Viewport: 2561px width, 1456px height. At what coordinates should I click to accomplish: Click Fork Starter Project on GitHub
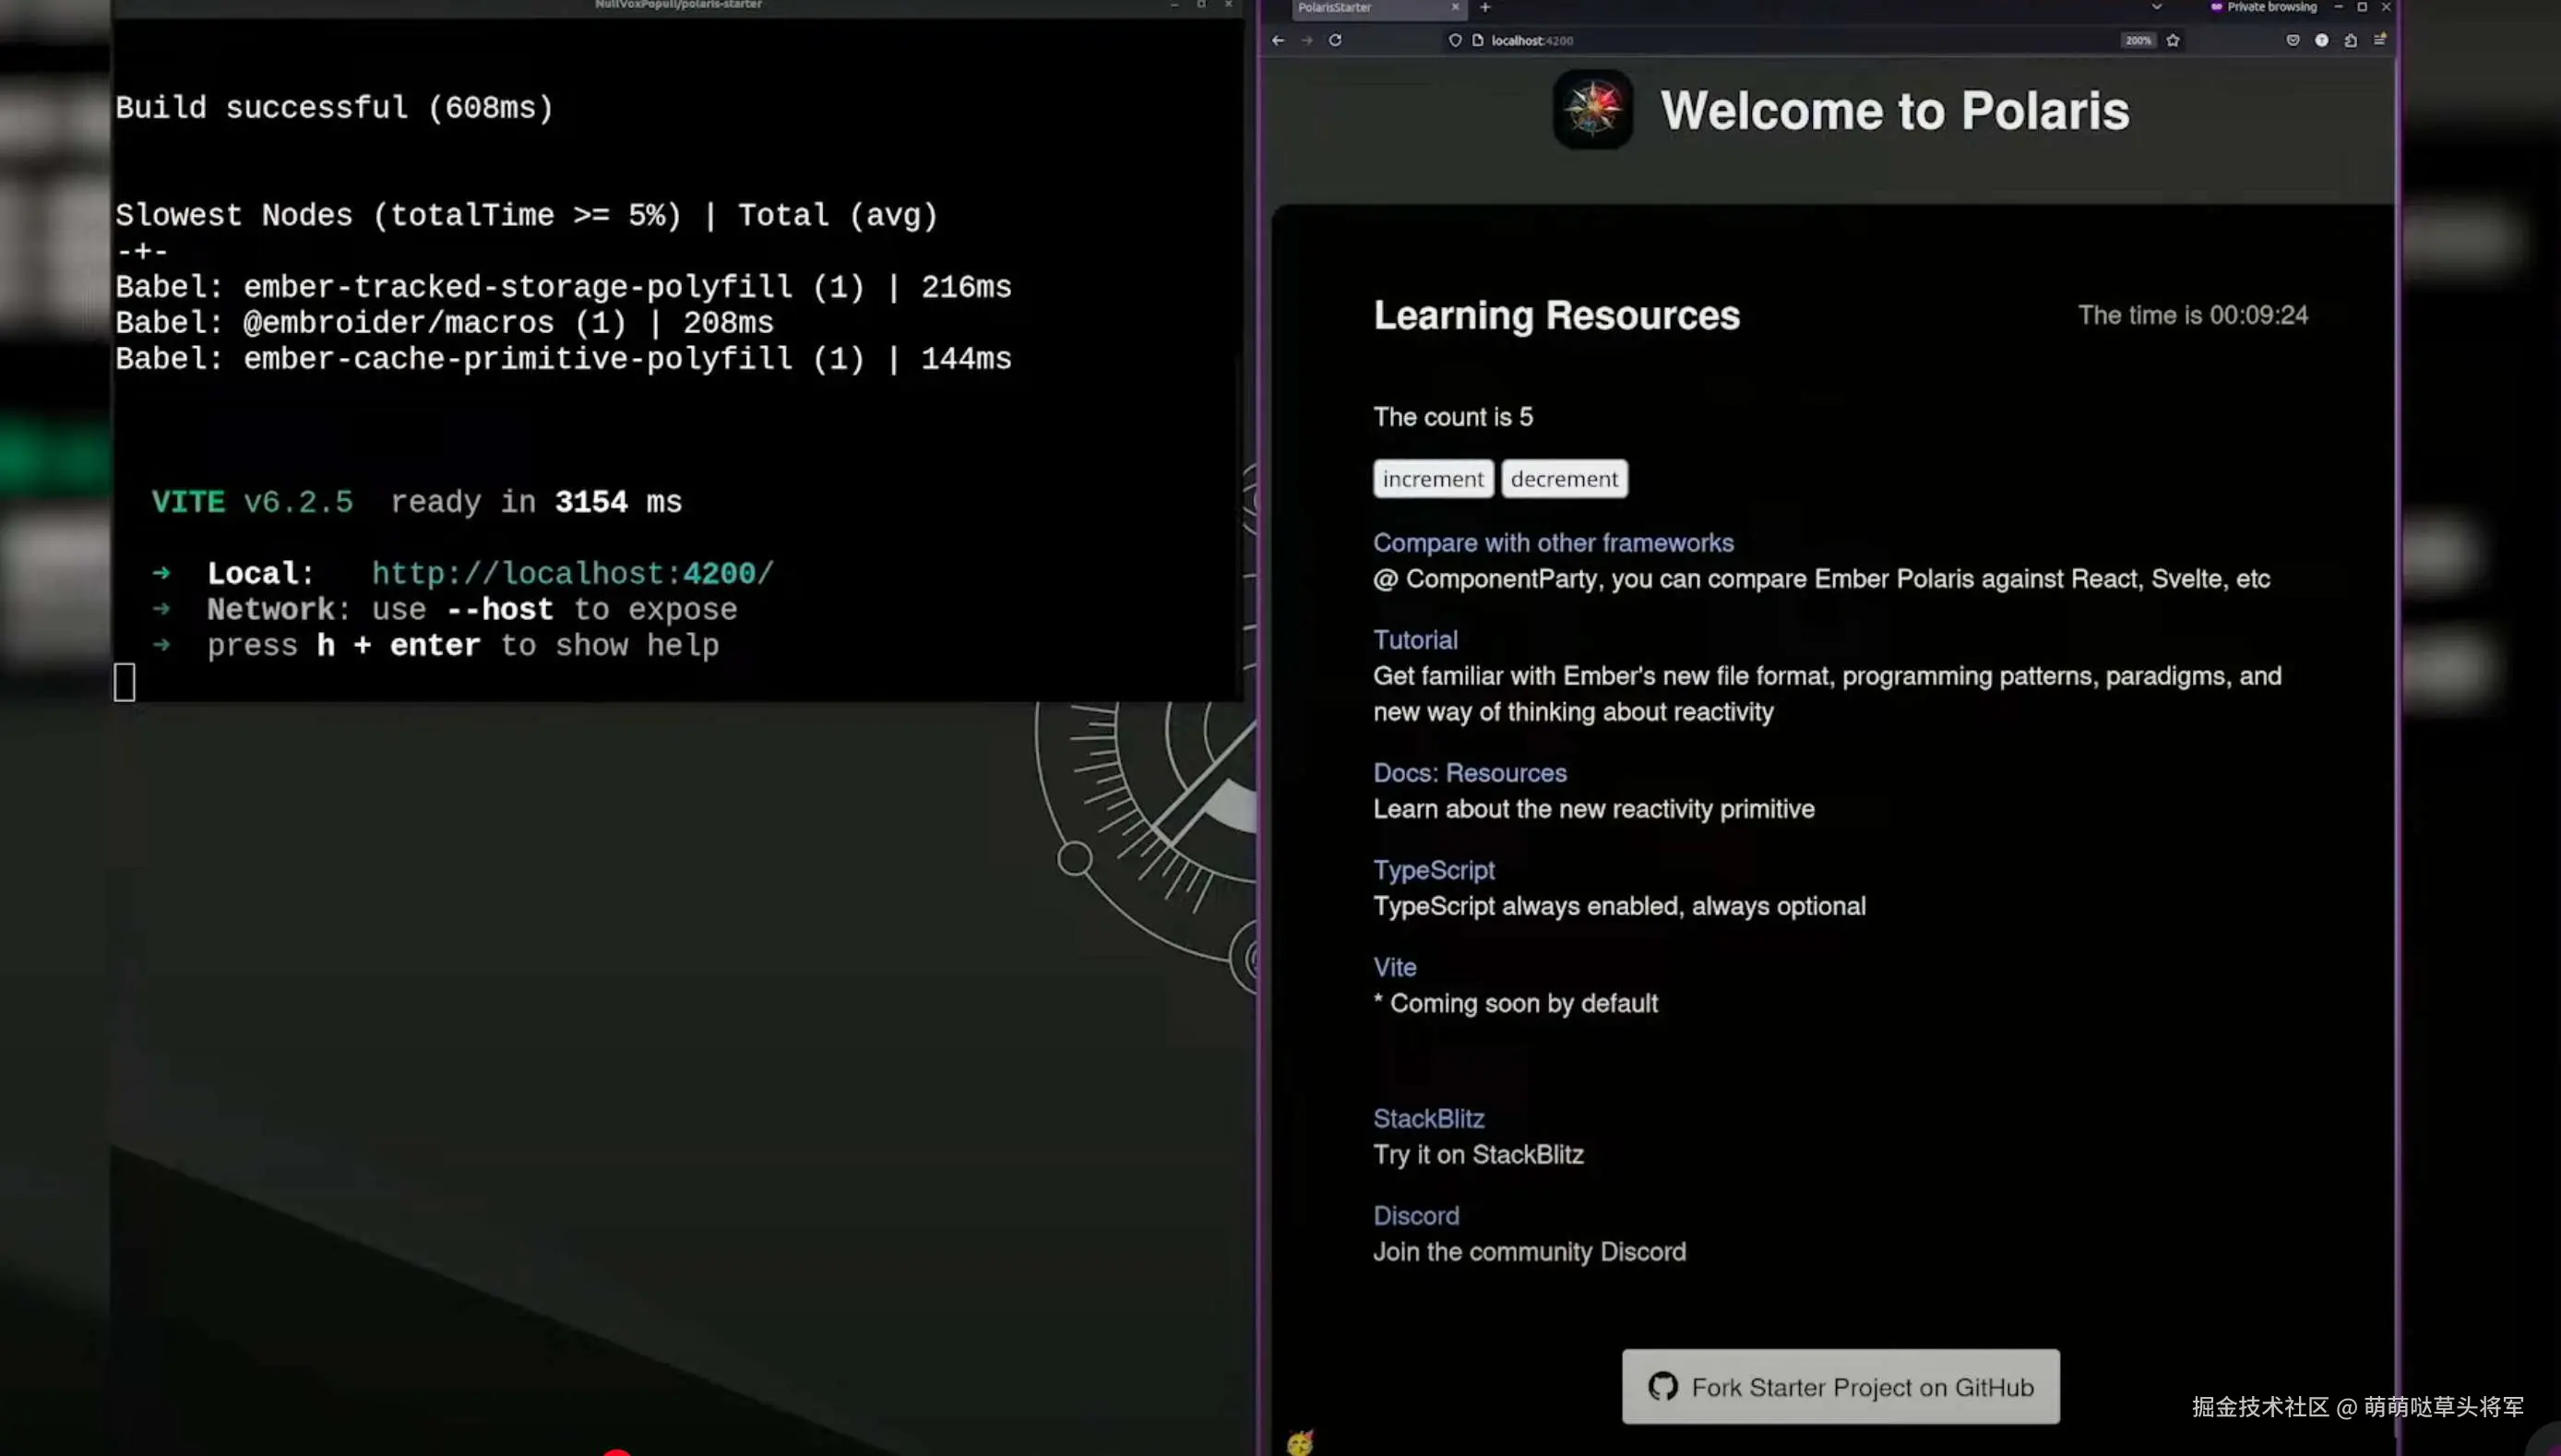click(x=1840, y=1386)
